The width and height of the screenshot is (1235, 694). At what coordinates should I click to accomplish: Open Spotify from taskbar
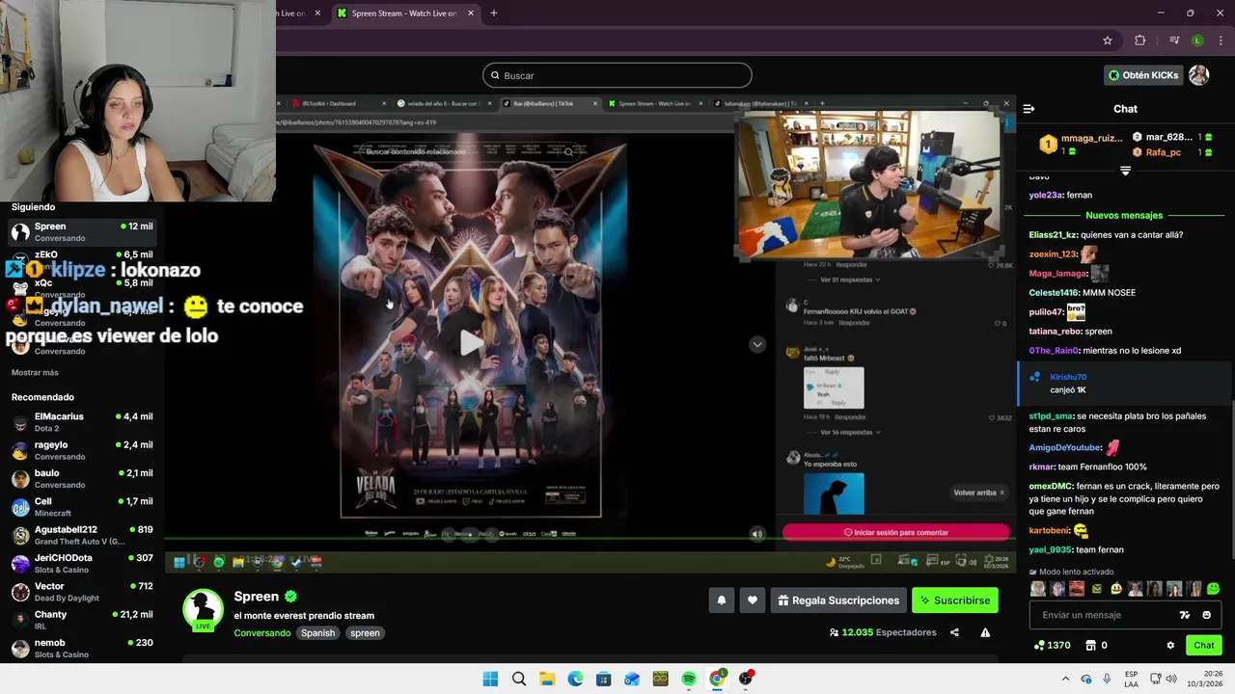689,679
